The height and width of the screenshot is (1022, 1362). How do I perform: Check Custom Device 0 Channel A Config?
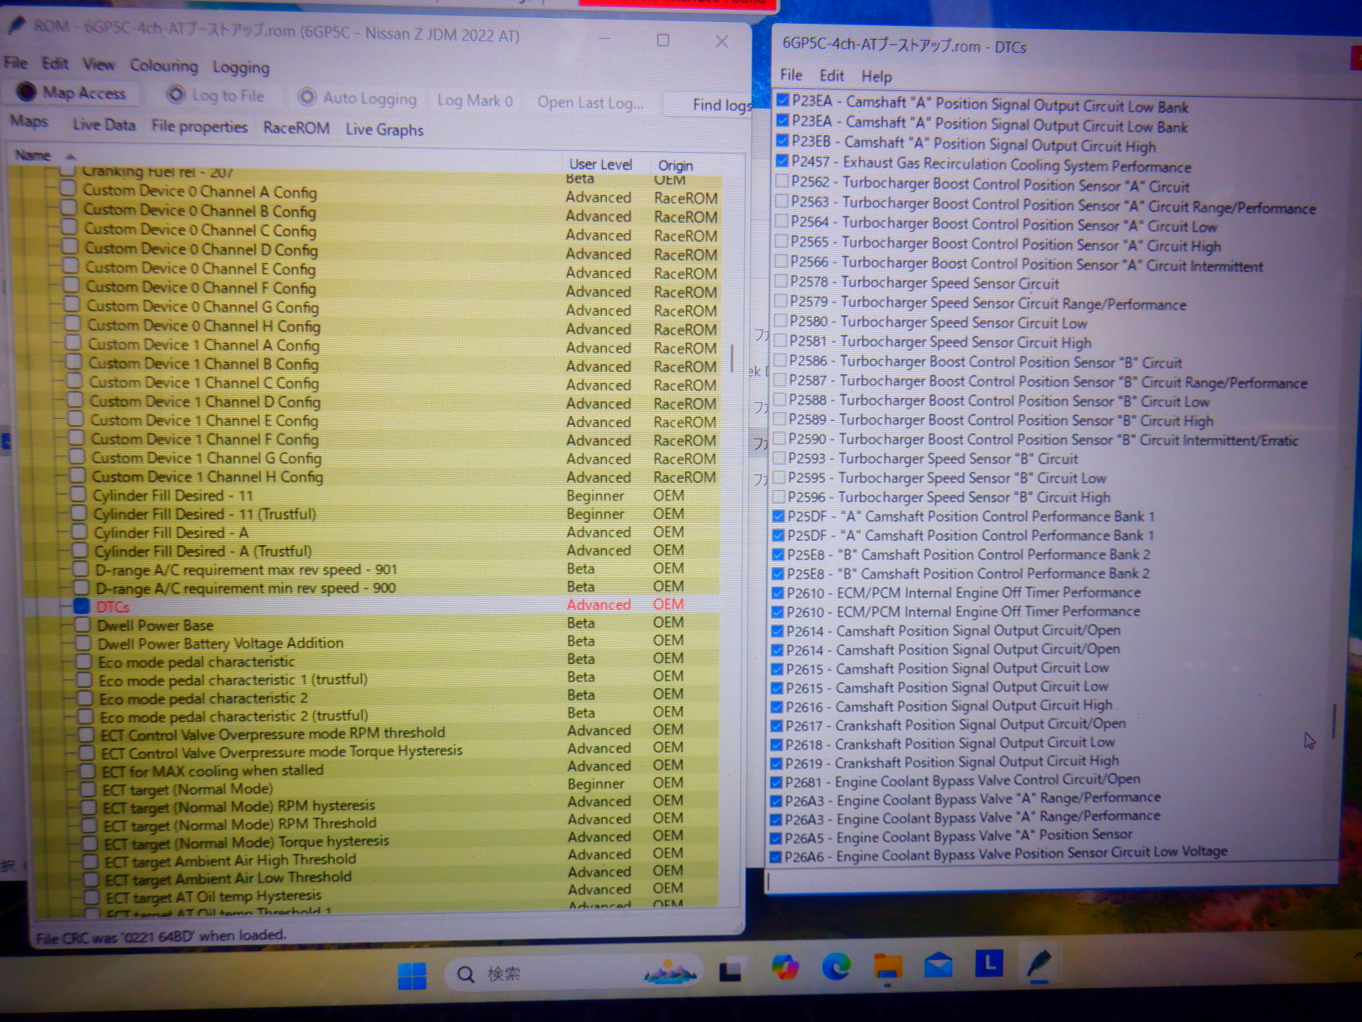pos(67,190)
